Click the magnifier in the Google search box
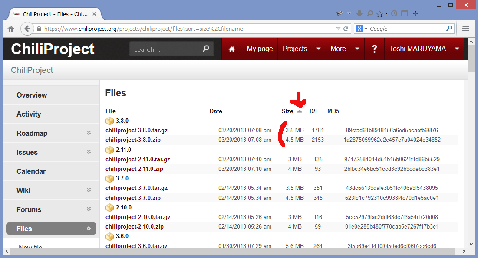This screenshot has height=258, width=478. [449, 29]
